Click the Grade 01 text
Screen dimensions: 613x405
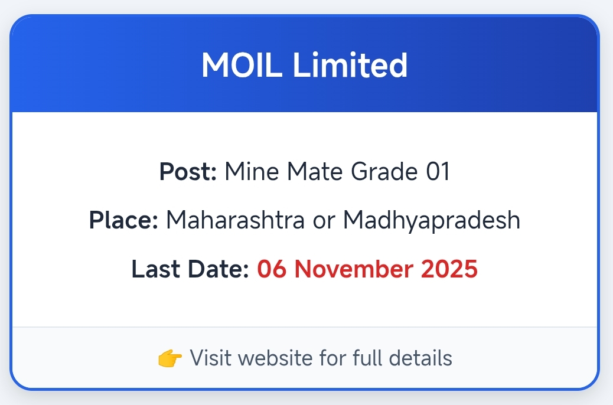[401, 172]
